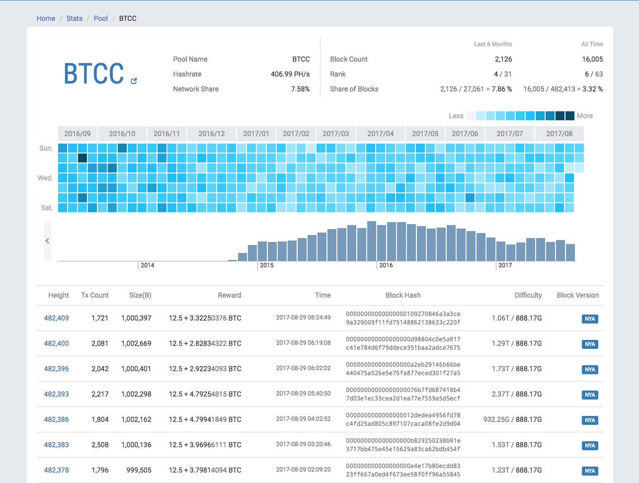
Task: Click the Last 6 Months column label
Action: (493, 44)
